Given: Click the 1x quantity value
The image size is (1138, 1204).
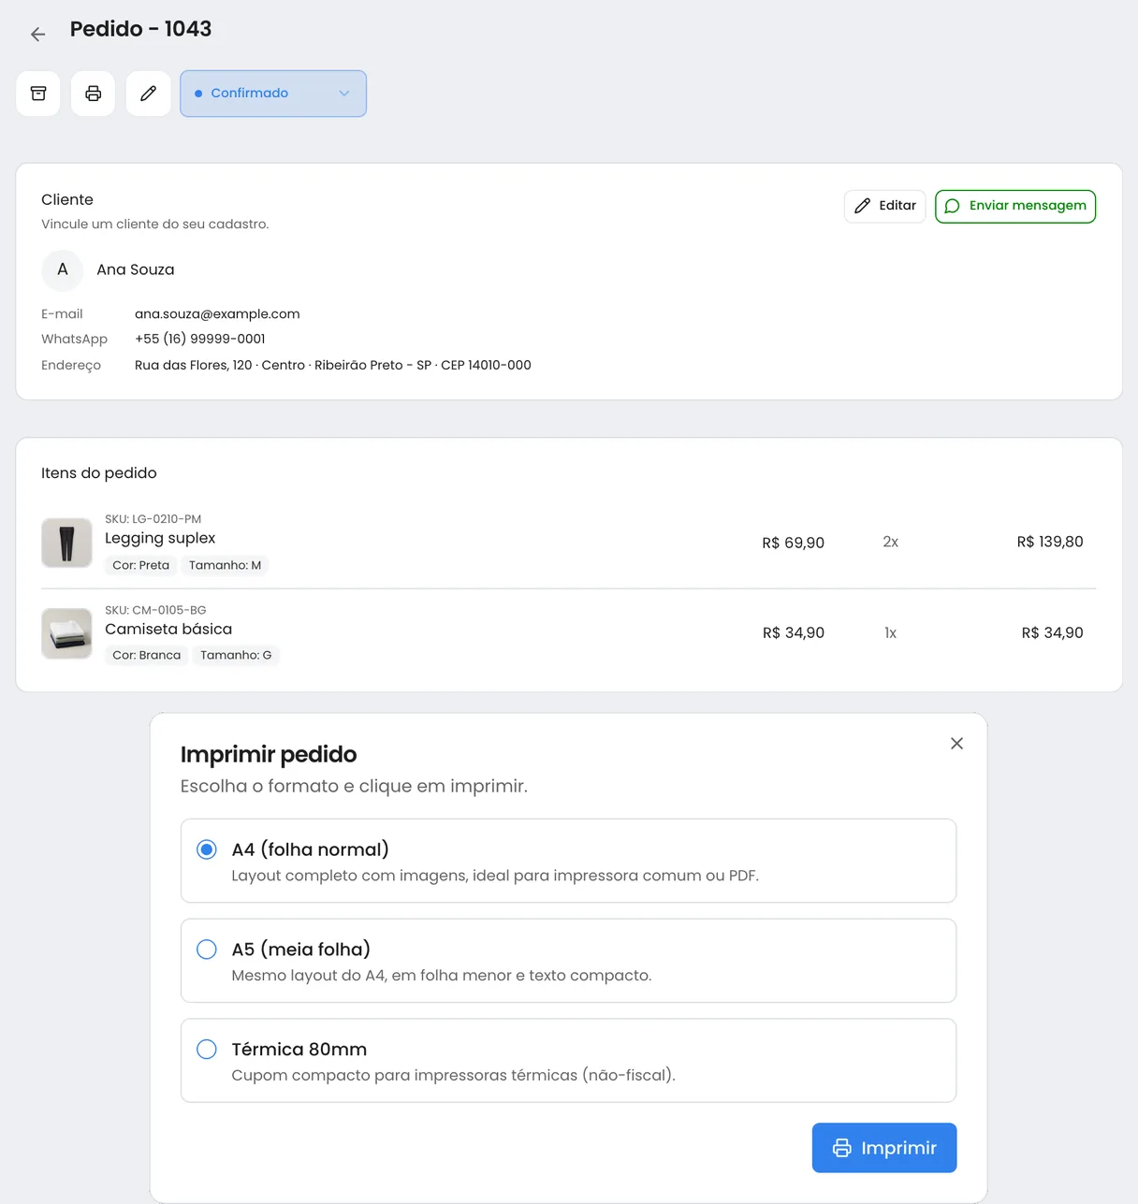Looking at the screenshot, I should point(891,633).
